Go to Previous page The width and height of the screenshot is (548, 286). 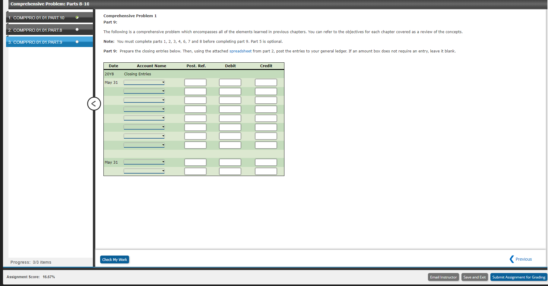click(524, 259)
